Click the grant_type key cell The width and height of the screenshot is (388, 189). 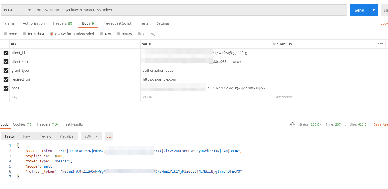tap(75, 71)
